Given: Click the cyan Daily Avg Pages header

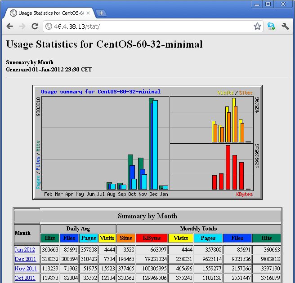Looking at the screenshot, I should 89,238.
